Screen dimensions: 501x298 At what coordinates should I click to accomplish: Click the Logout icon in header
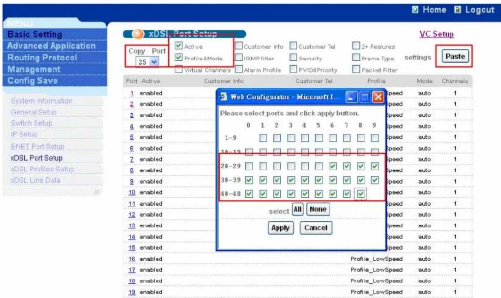pyautogui.click(x=458, y=10)
